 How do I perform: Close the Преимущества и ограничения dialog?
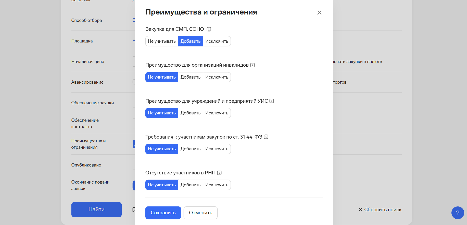pos(319,13)
